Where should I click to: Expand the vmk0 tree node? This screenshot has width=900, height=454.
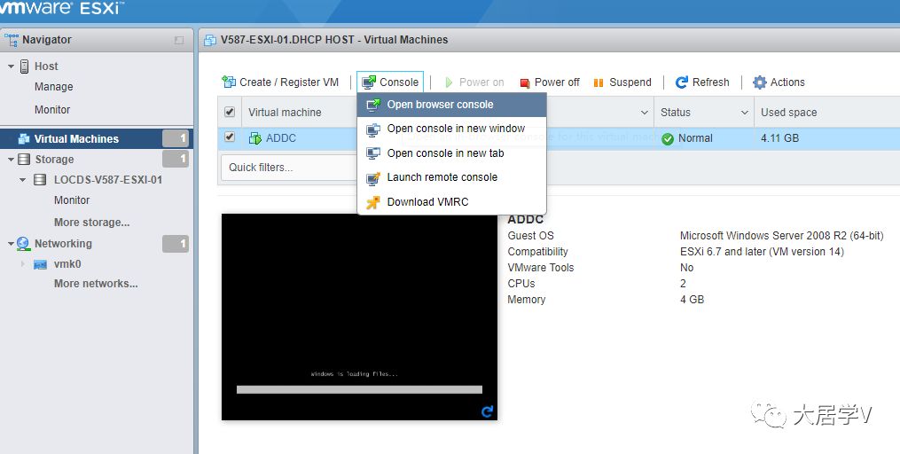23,264
